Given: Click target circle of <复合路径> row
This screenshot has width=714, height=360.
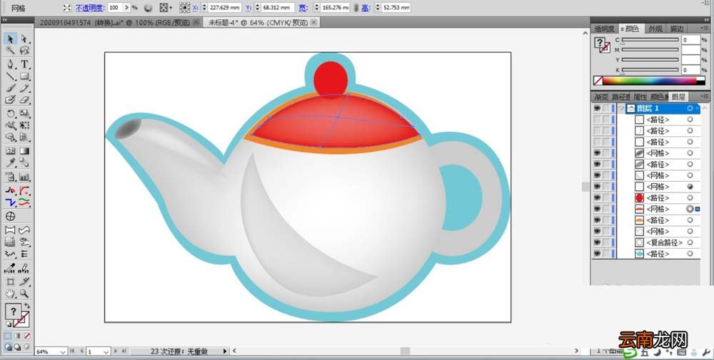Looking at the screenshot, I should [690, 242].
